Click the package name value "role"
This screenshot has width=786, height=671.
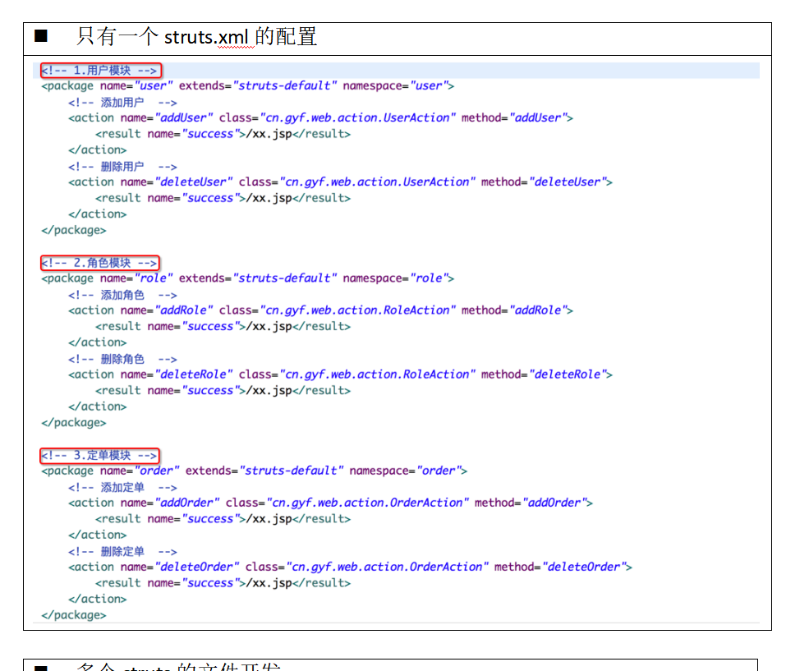coord(154,278)
